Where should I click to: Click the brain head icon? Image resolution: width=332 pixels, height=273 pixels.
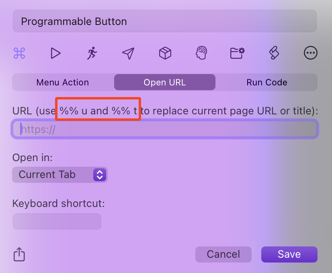[x=201, y=53]
